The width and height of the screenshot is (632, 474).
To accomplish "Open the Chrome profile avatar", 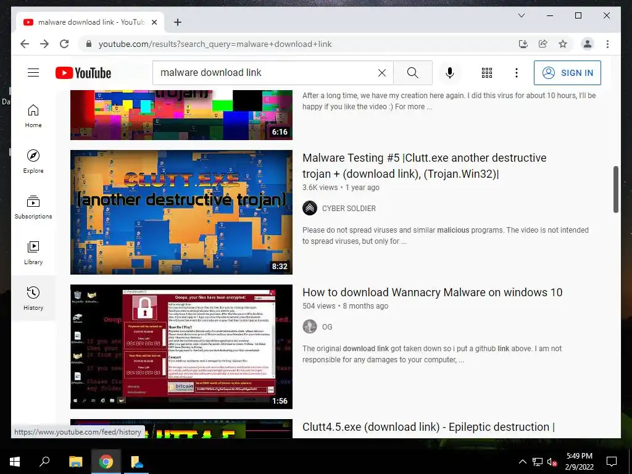I will pos(588,44).
